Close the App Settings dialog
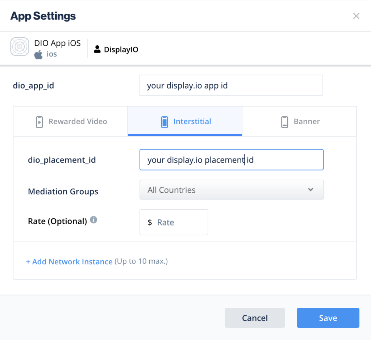This screenshot has width=371, height=340. coord(356,16)
